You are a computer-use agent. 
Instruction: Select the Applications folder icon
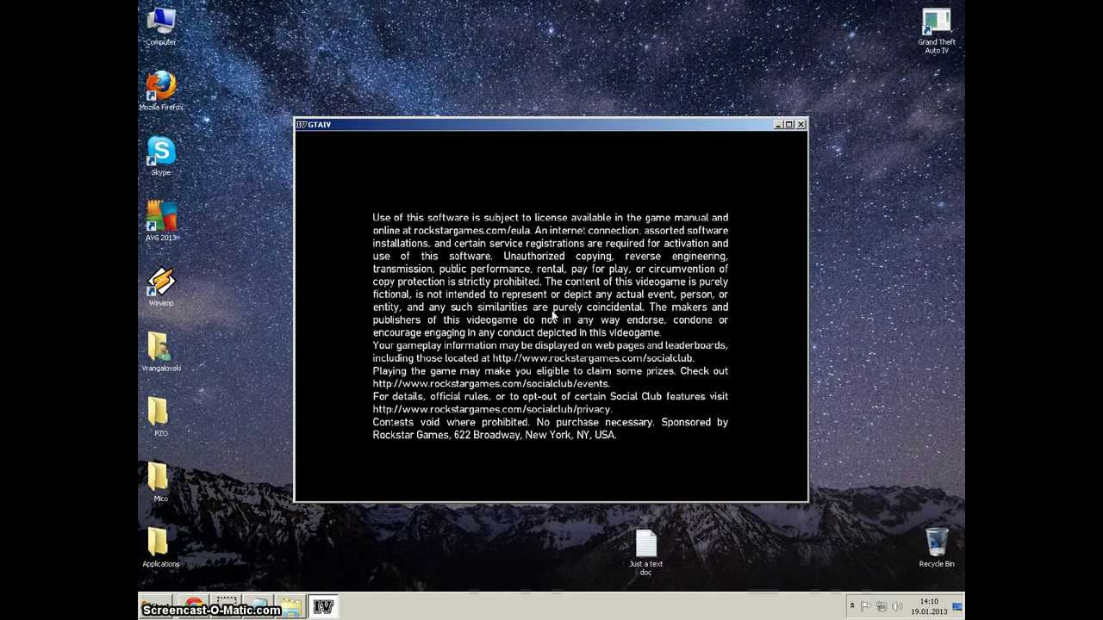(161, 548)
